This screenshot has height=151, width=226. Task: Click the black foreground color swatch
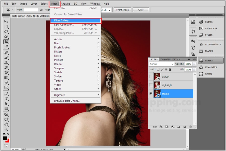coord(5,139)
